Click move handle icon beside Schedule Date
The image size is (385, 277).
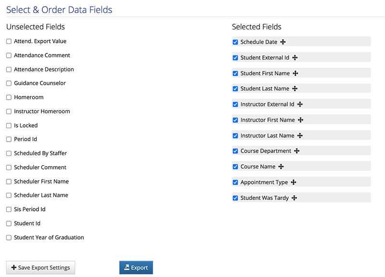[283, 42]
